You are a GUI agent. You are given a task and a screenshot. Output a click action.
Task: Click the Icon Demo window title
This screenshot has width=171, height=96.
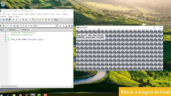pos(83,27)
